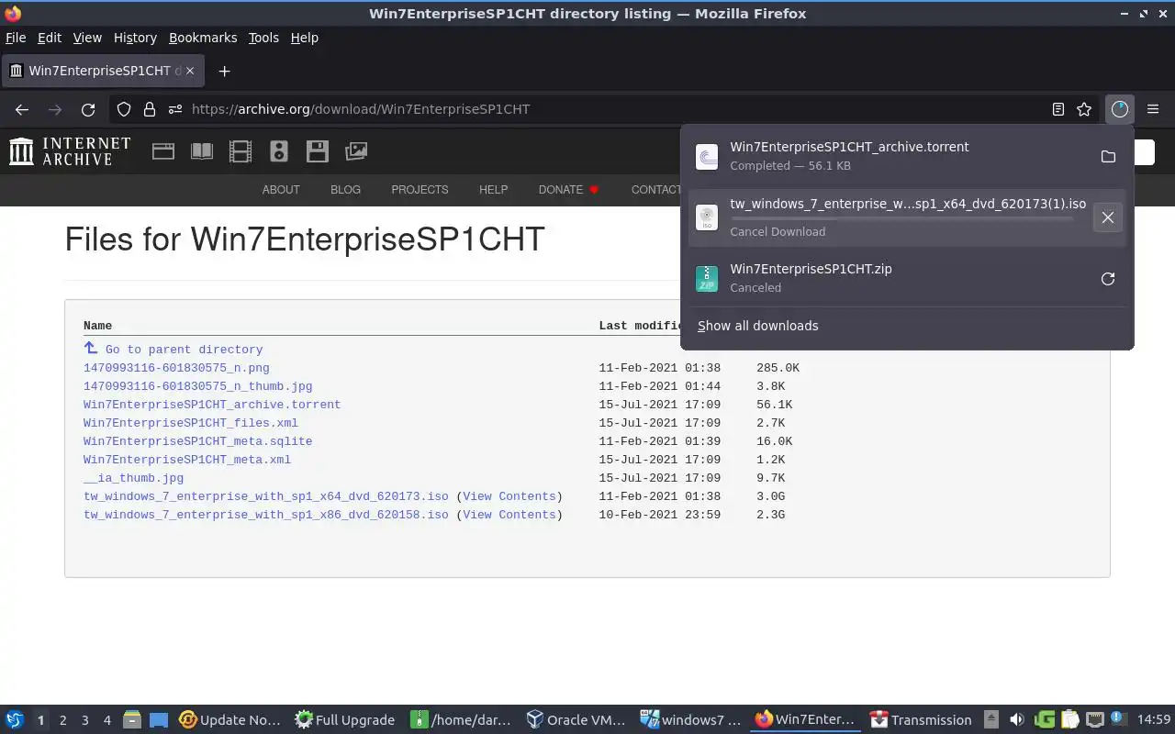Bookmark this page with the star
The image size is (1175, 734).
point(1084,109)
